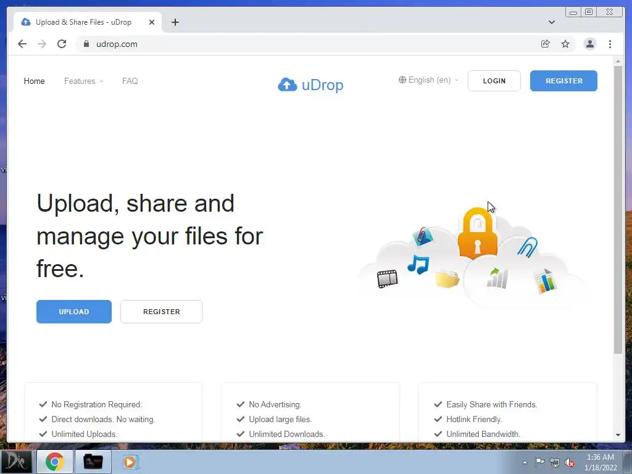Image resolution: width=632 pixels, height=474 pixels.
Task: Click 'Upload large files.' text
Action: tap(280, 419)
